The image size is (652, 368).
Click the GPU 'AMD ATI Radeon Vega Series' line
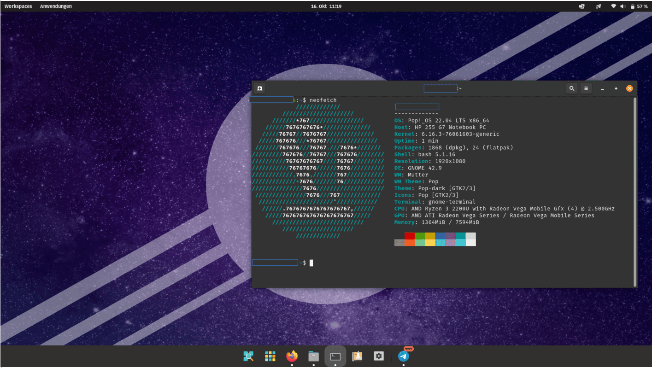tap(494, 215)
